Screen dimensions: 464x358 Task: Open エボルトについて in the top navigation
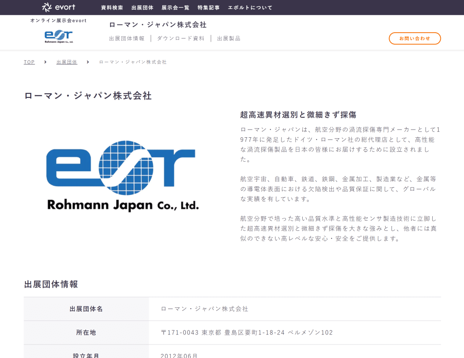pyautogui.click(x=250, y=8)
